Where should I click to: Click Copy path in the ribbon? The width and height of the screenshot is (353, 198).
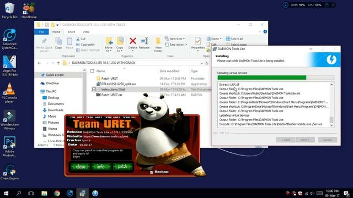[x=85, y=45]
